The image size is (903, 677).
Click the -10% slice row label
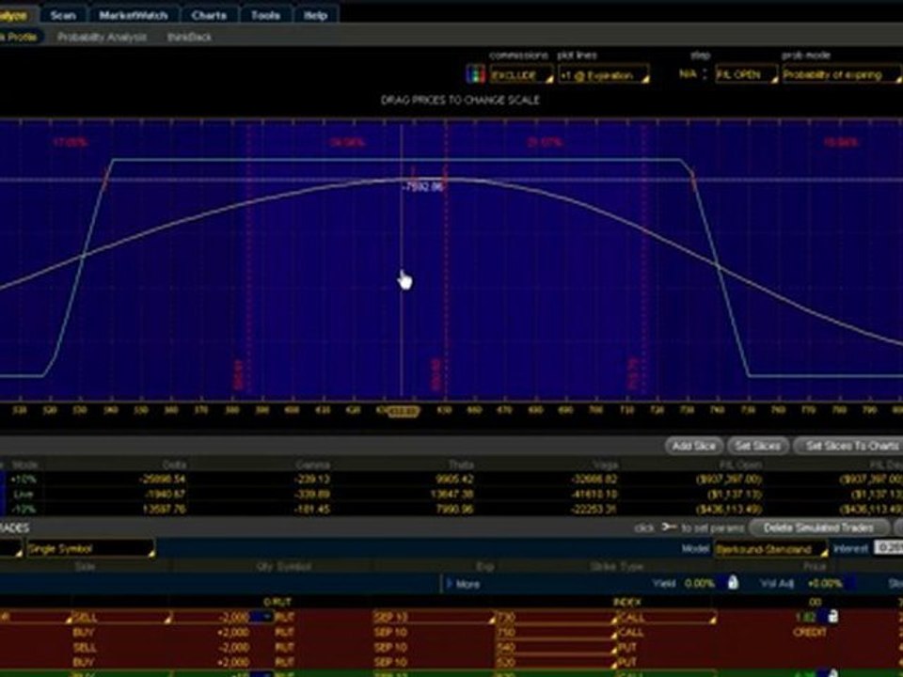coord(24,509)
